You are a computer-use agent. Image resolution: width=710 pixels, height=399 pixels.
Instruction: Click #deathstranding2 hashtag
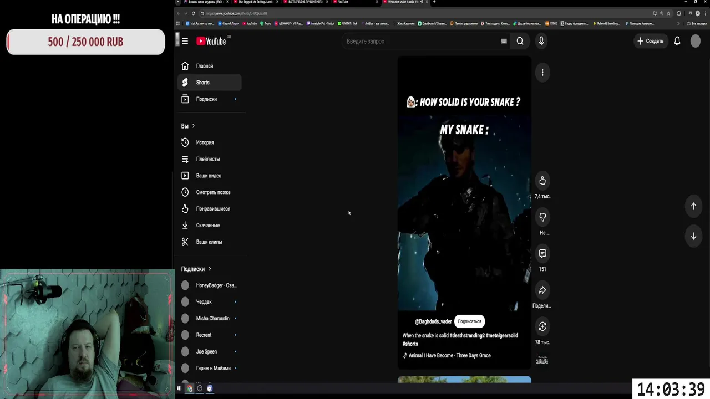point(467,336)
